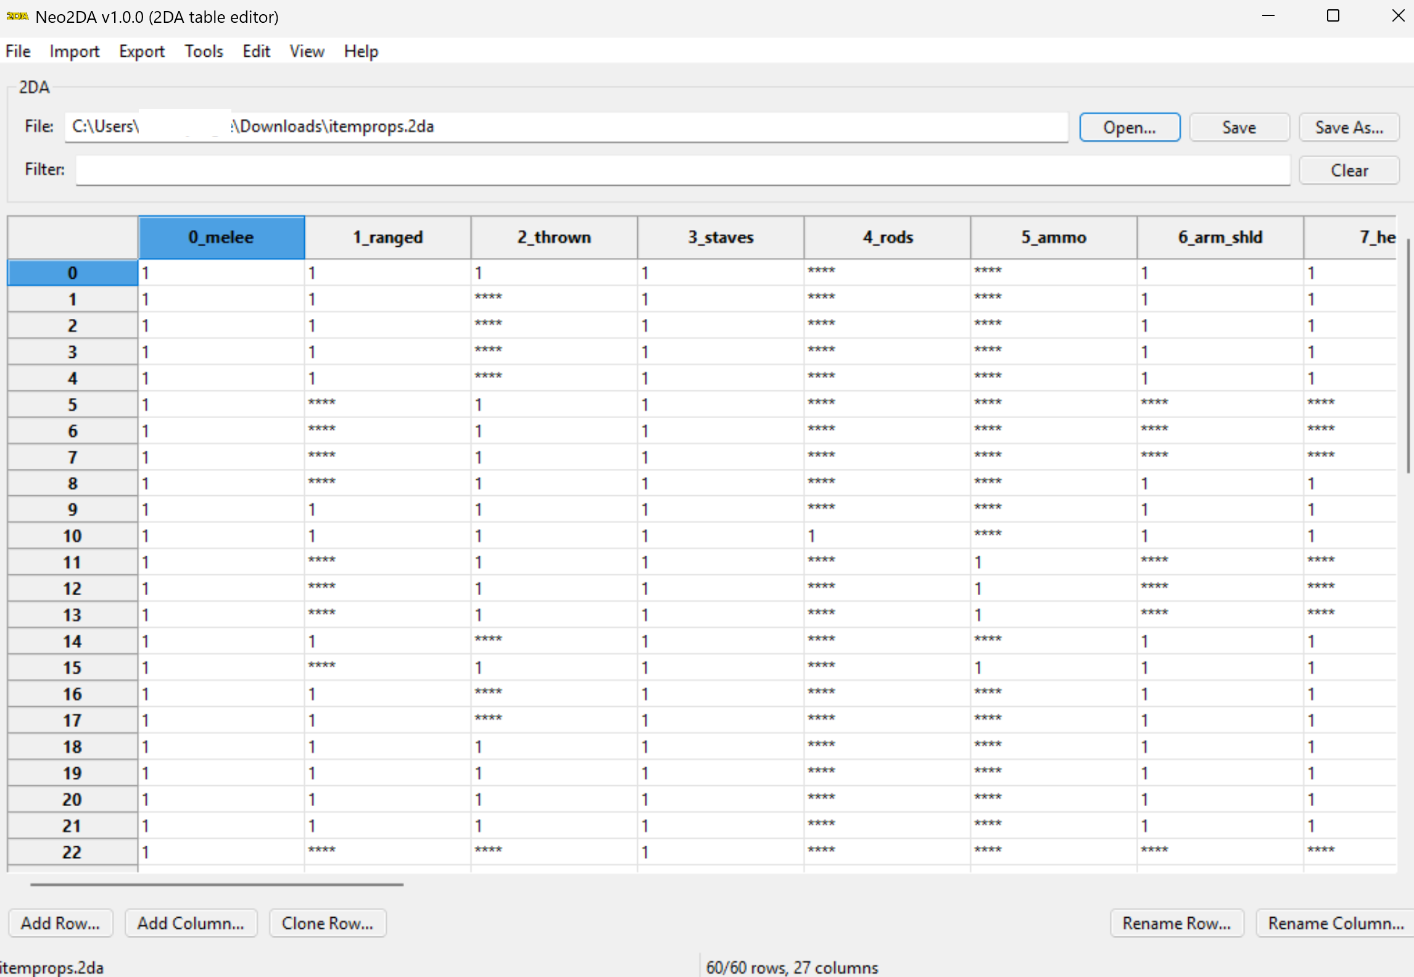Select row header 10

[x=72, y=536]
